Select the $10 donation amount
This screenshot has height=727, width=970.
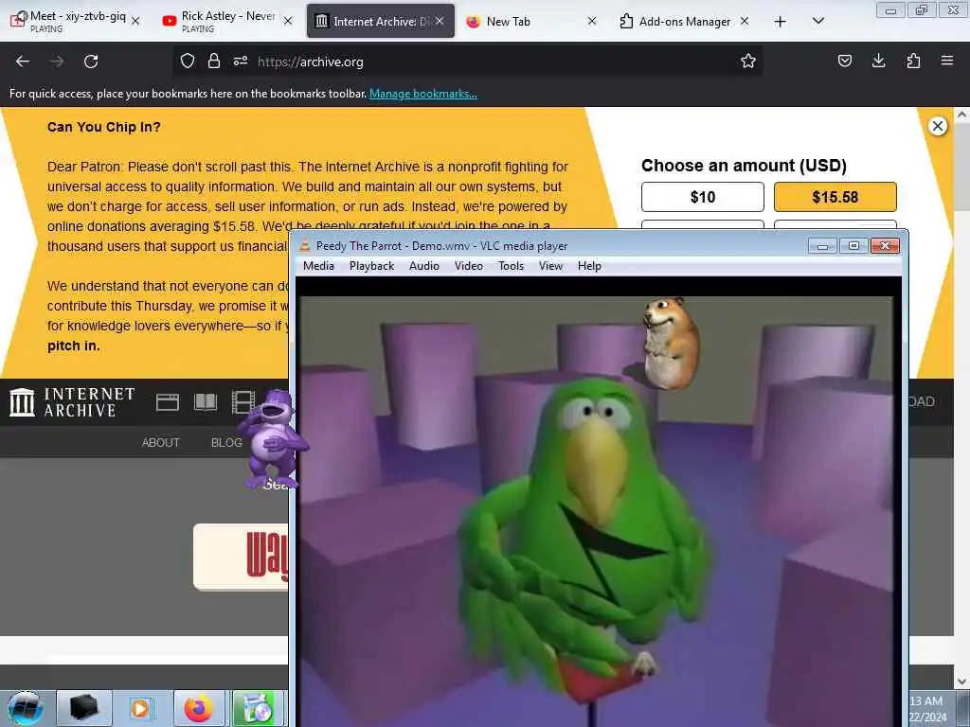(703, 197)
